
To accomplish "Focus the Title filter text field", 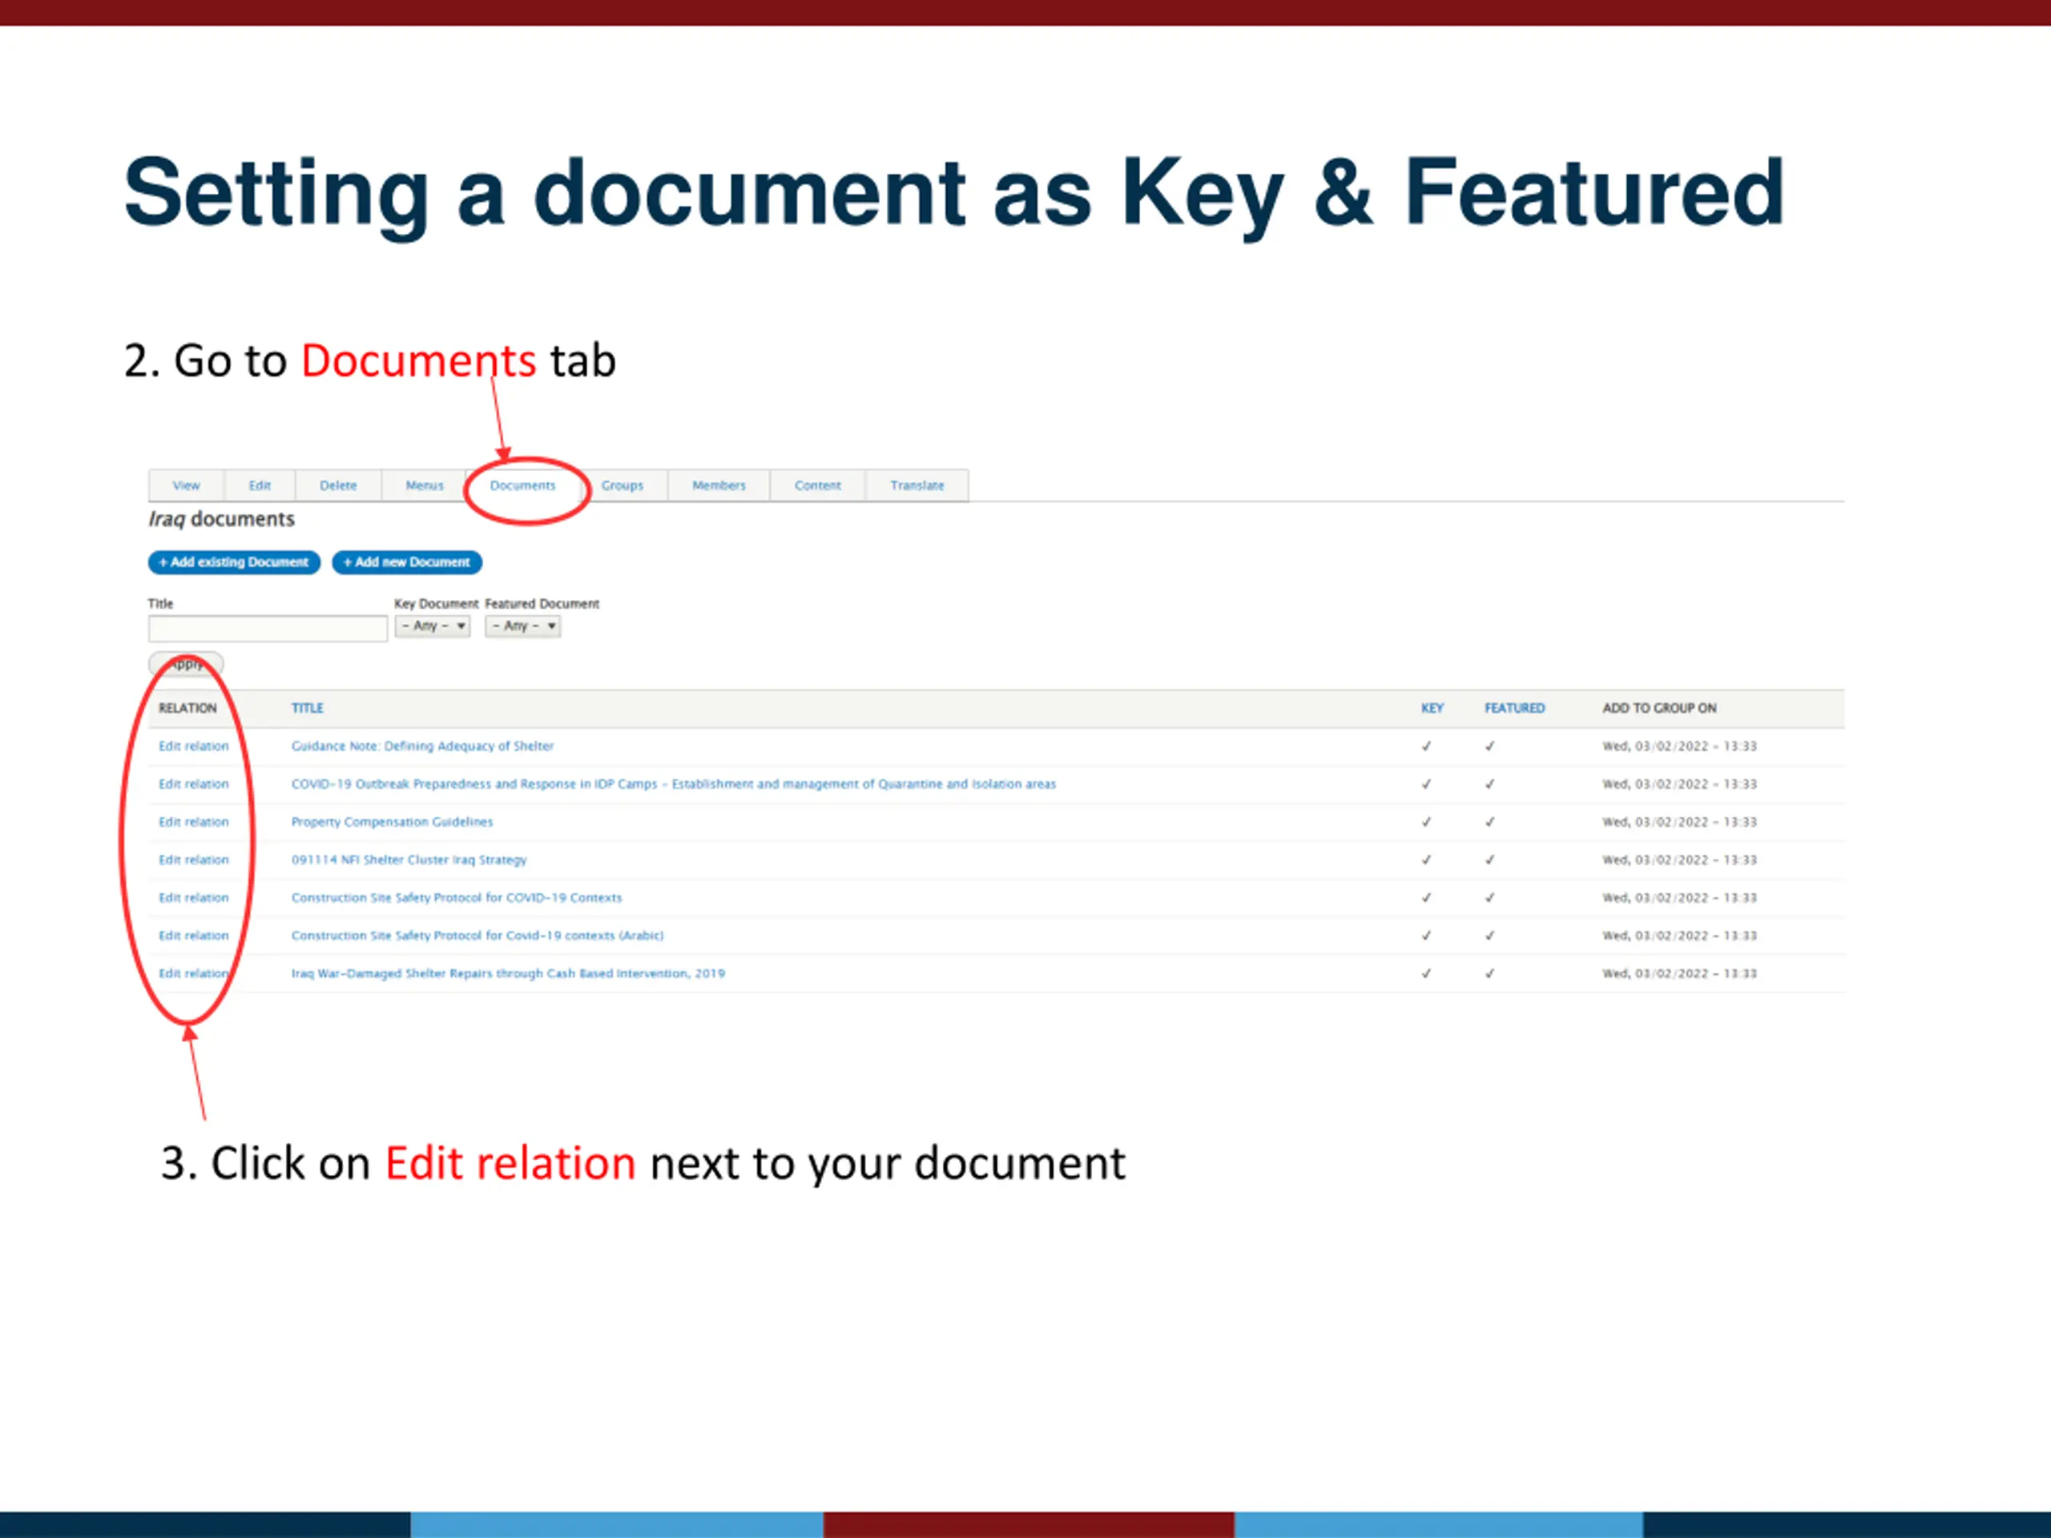I will click(268, 629).
